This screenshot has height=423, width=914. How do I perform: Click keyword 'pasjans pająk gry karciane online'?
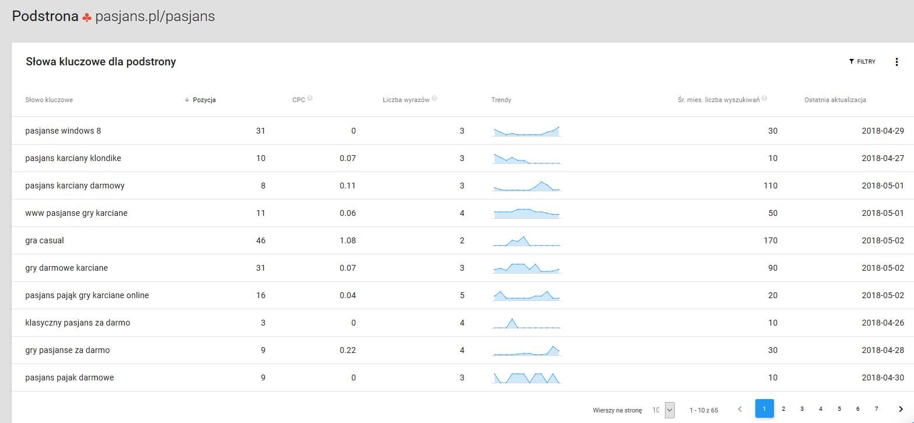click(x=87, y=295)
